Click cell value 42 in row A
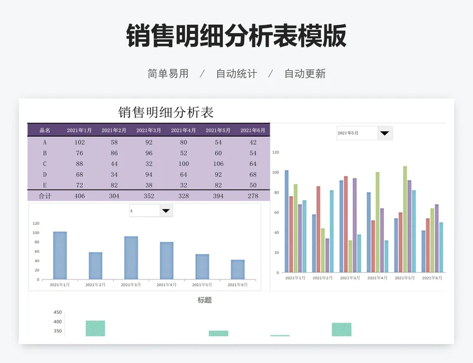This screenshot has width=473, height=363. tap(253, 142)
